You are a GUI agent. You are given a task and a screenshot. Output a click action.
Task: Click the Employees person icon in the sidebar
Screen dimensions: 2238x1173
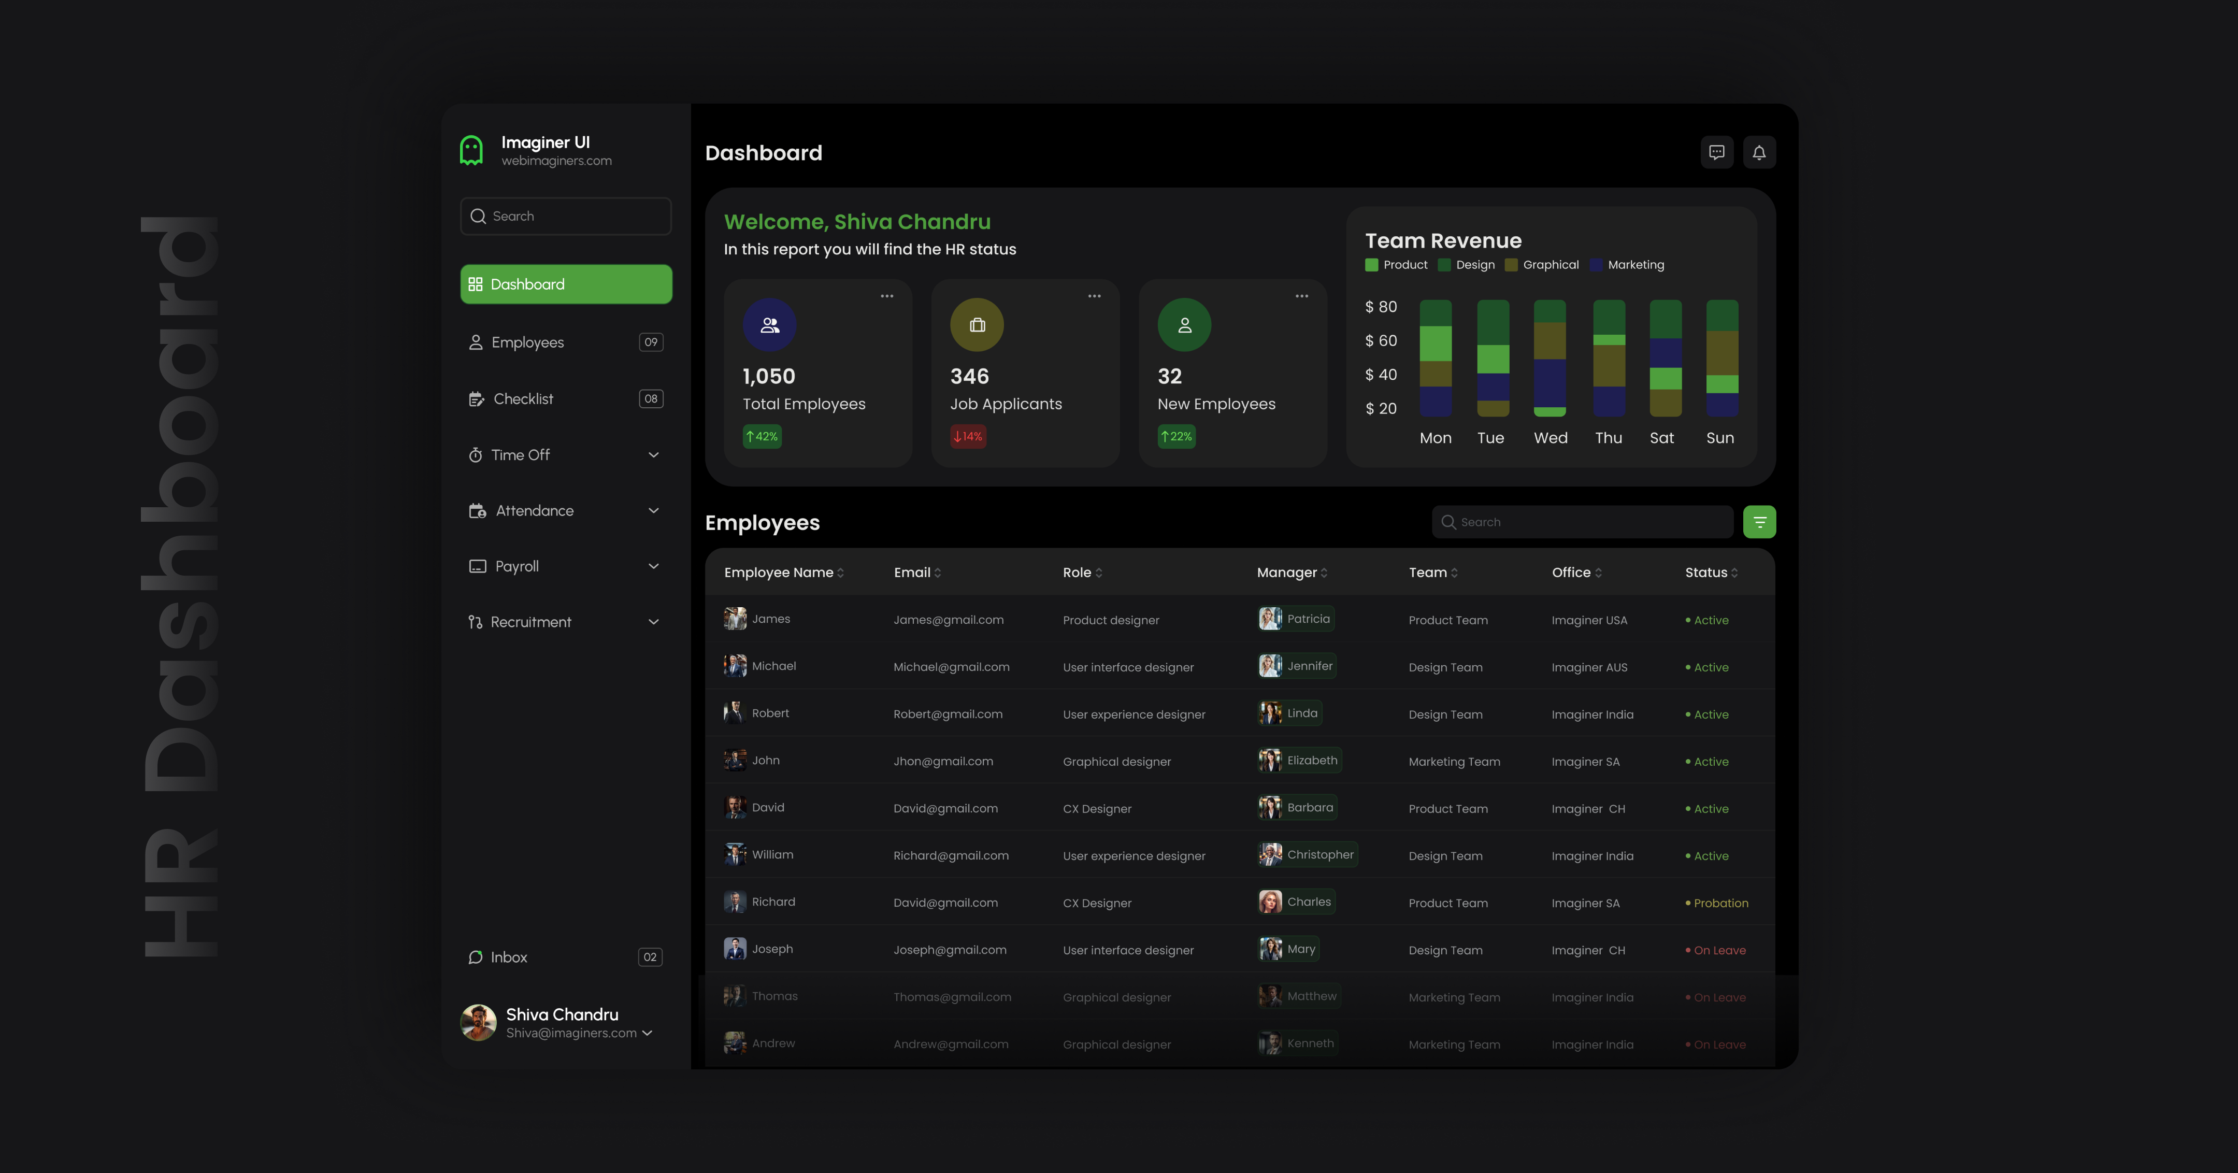pyautogui.click(x=475, y=342)
